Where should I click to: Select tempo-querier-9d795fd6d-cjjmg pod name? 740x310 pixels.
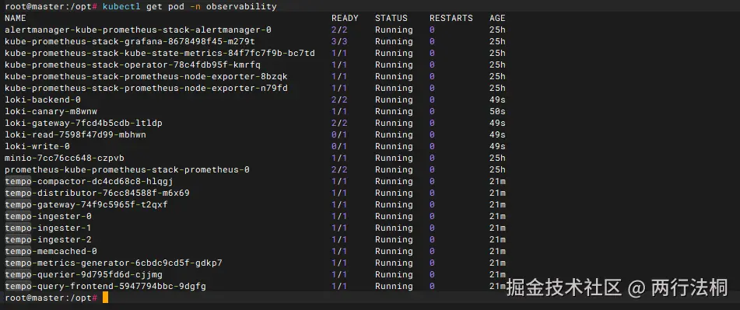(83, 275)
